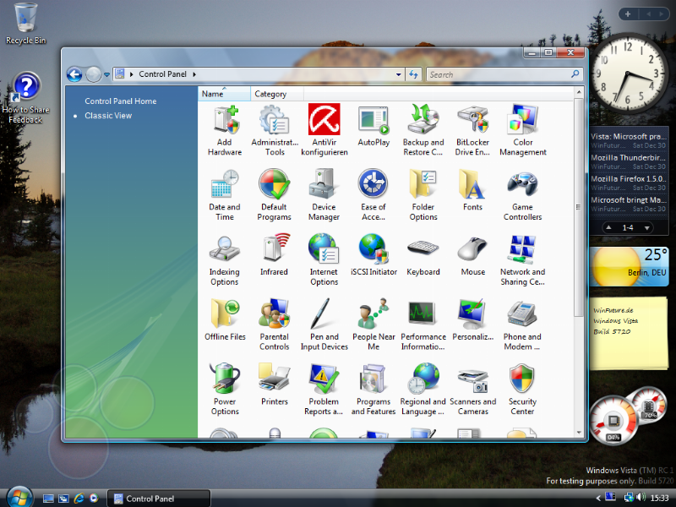676x507 pixels.
Task: Click the Back navigation button
Action: (74, 74)
